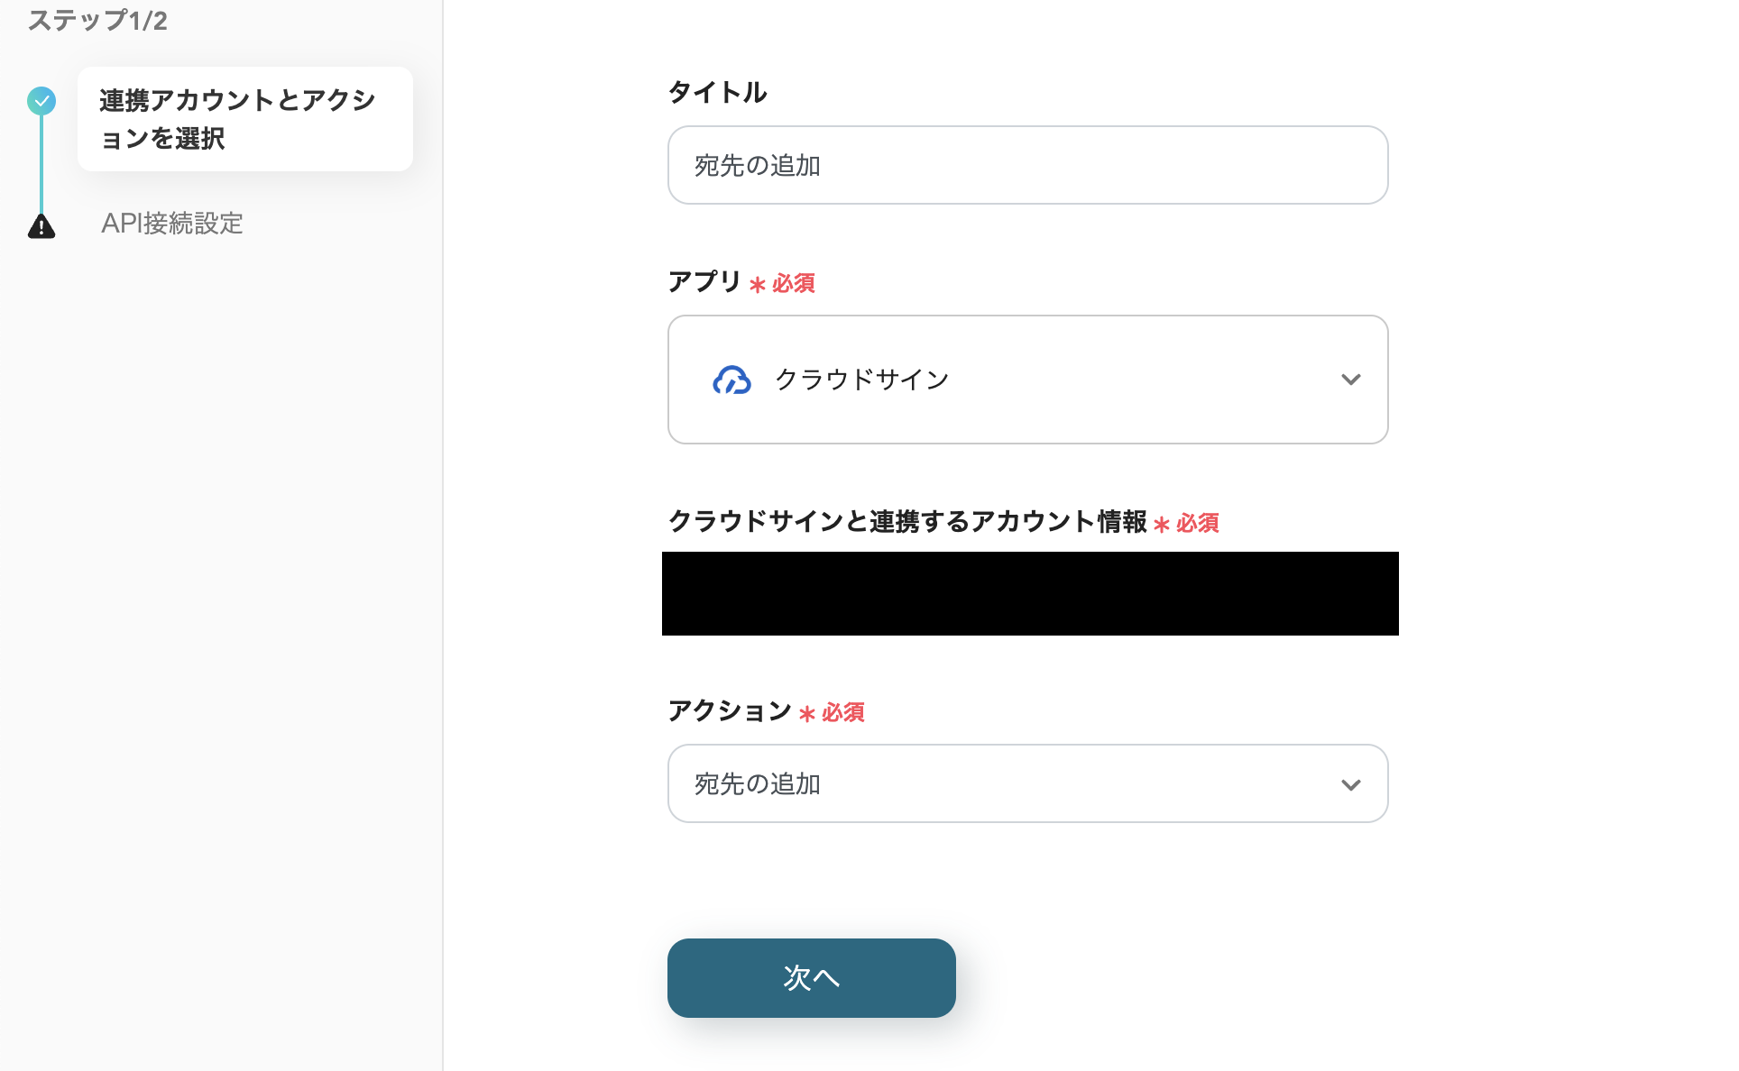
Task: Focus the タイトル text input field
Action: [1026, 165]
